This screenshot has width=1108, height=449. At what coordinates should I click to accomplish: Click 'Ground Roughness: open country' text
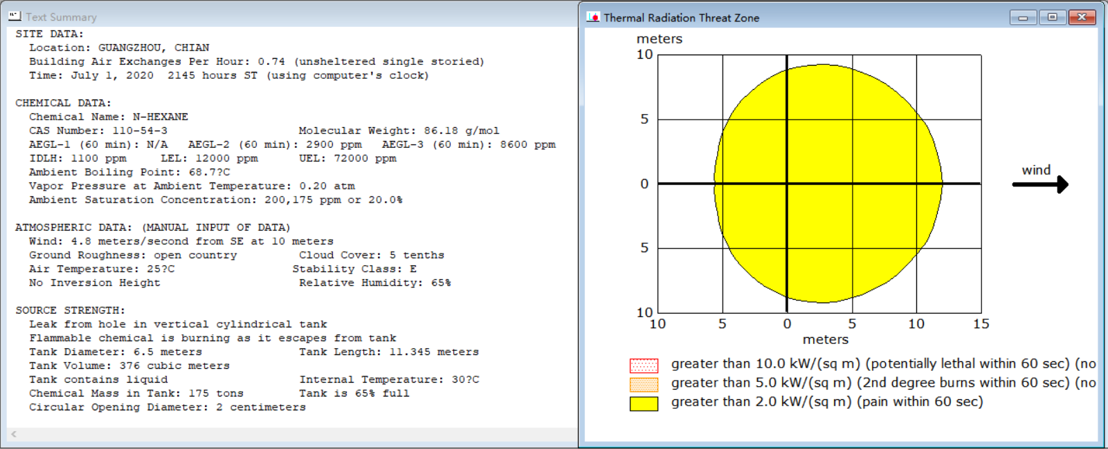click(x=133, y=255)
